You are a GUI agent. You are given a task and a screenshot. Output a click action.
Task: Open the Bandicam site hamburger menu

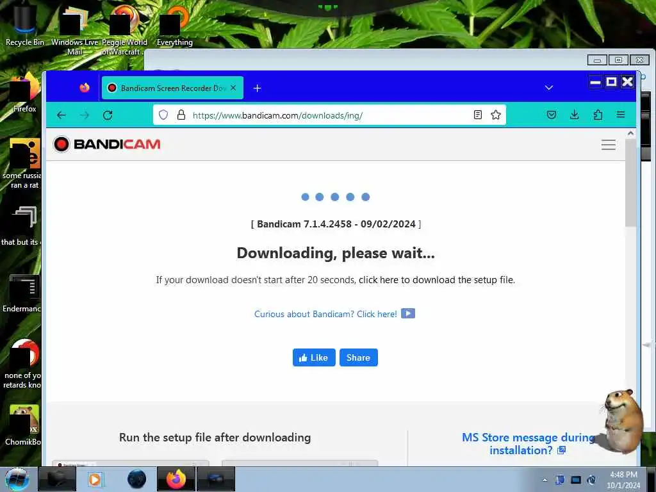(609, 145)
